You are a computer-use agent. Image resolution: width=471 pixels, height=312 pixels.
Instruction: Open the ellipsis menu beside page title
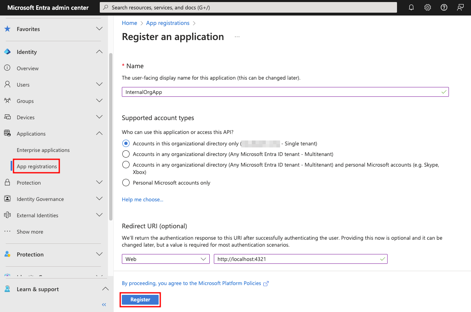[x=237, y=37]
